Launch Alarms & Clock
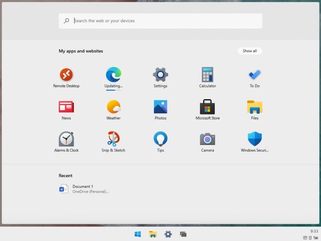The height and width of the screenshot is (241, 321). tap(66, 139)
